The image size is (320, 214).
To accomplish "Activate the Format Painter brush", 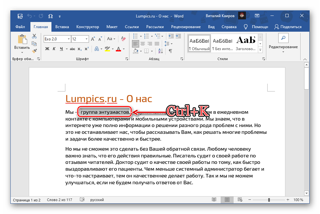I will click(34, 50).
